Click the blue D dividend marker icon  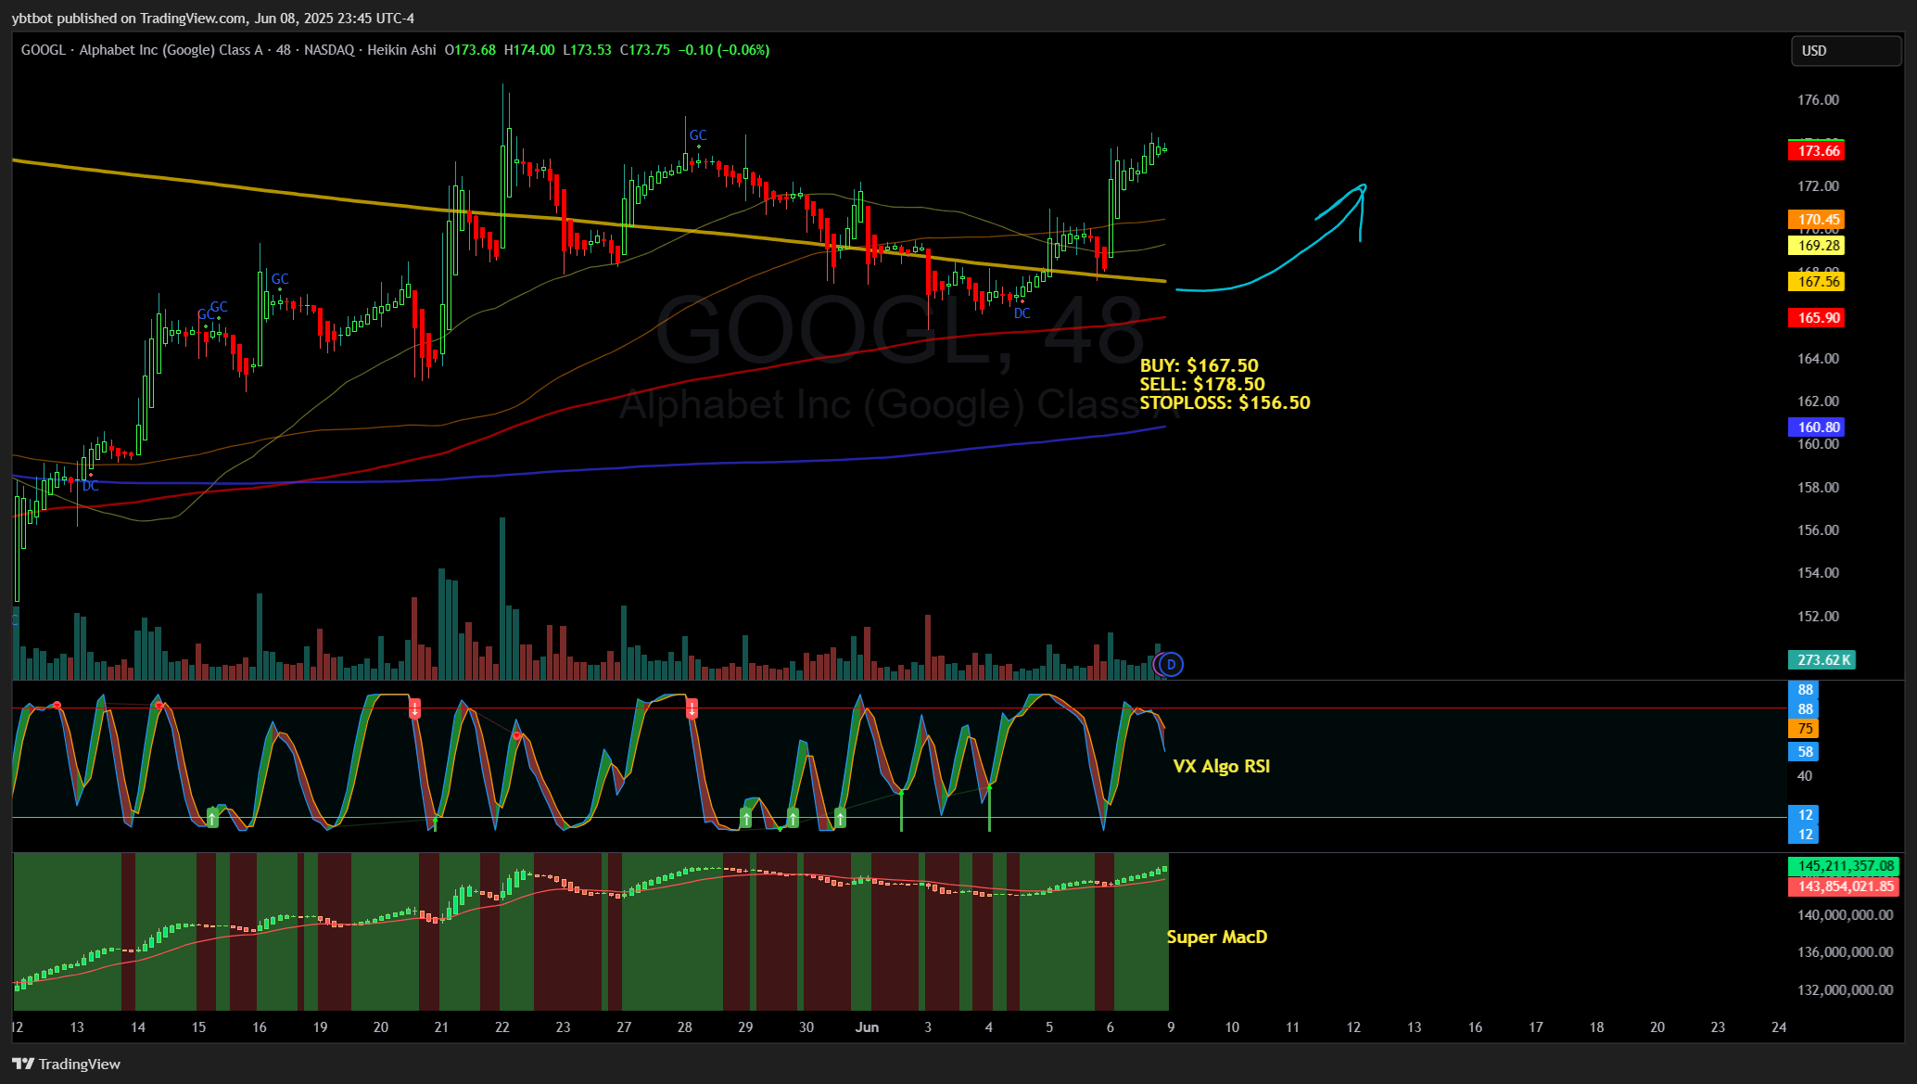pyautogui.click(x=1172, y=664)
